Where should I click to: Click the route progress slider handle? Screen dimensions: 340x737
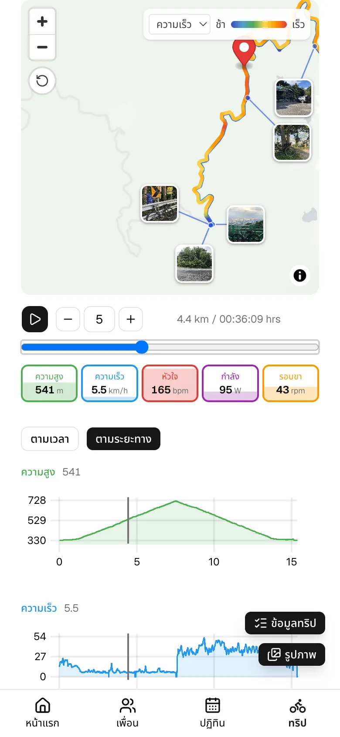click(x=142, y=347)
